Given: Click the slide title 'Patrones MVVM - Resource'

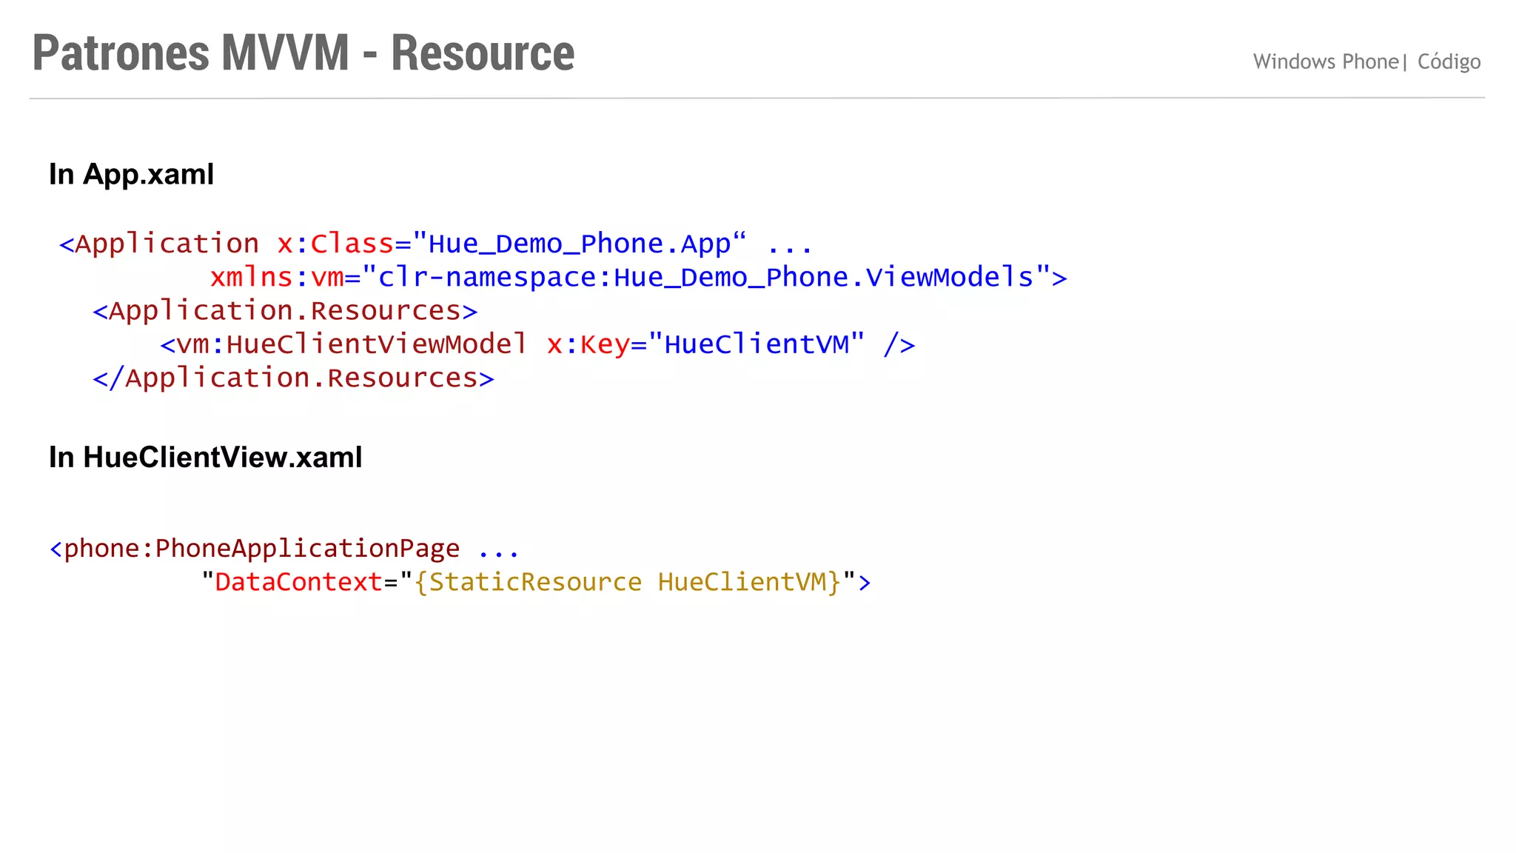Looking at the screenshot, I should click(303, 53).
